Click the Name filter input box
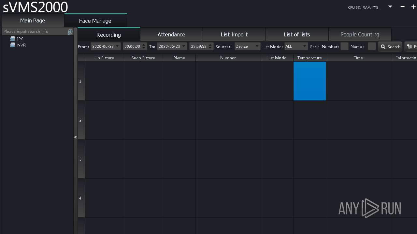Viewport: 417px width, 234px height. tap(372, 46)
